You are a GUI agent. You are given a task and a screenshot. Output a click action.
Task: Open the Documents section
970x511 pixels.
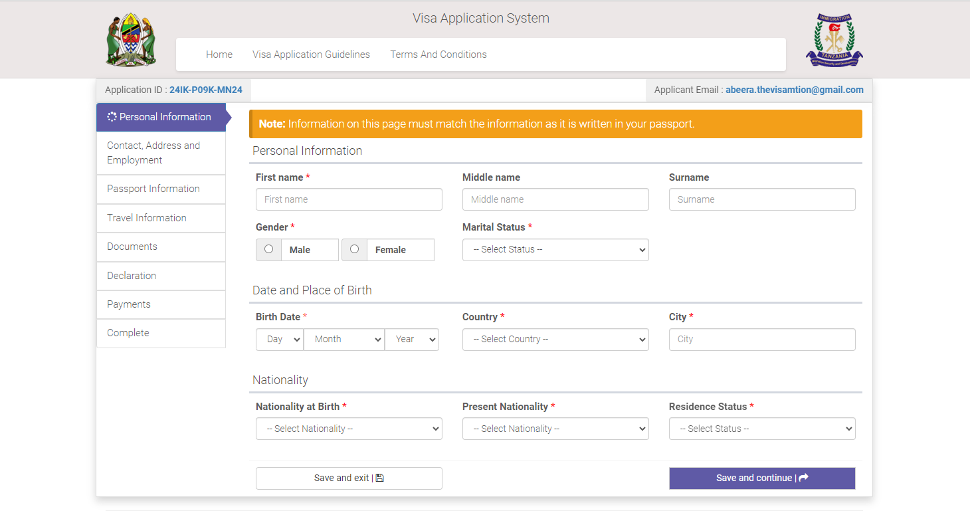161,247
